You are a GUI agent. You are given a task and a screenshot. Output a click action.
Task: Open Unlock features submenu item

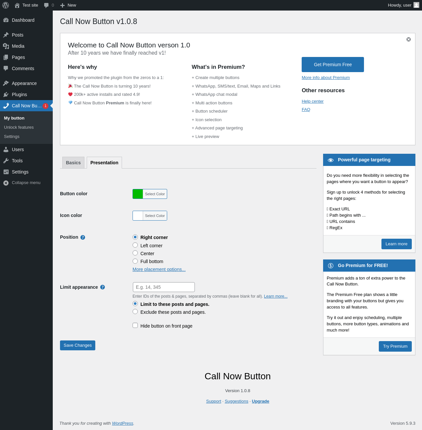click(19, 127)
